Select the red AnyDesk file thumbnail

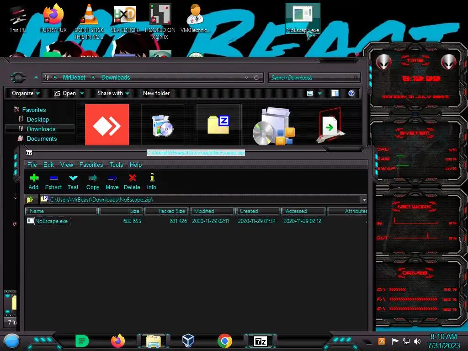[x=107, y=125]
